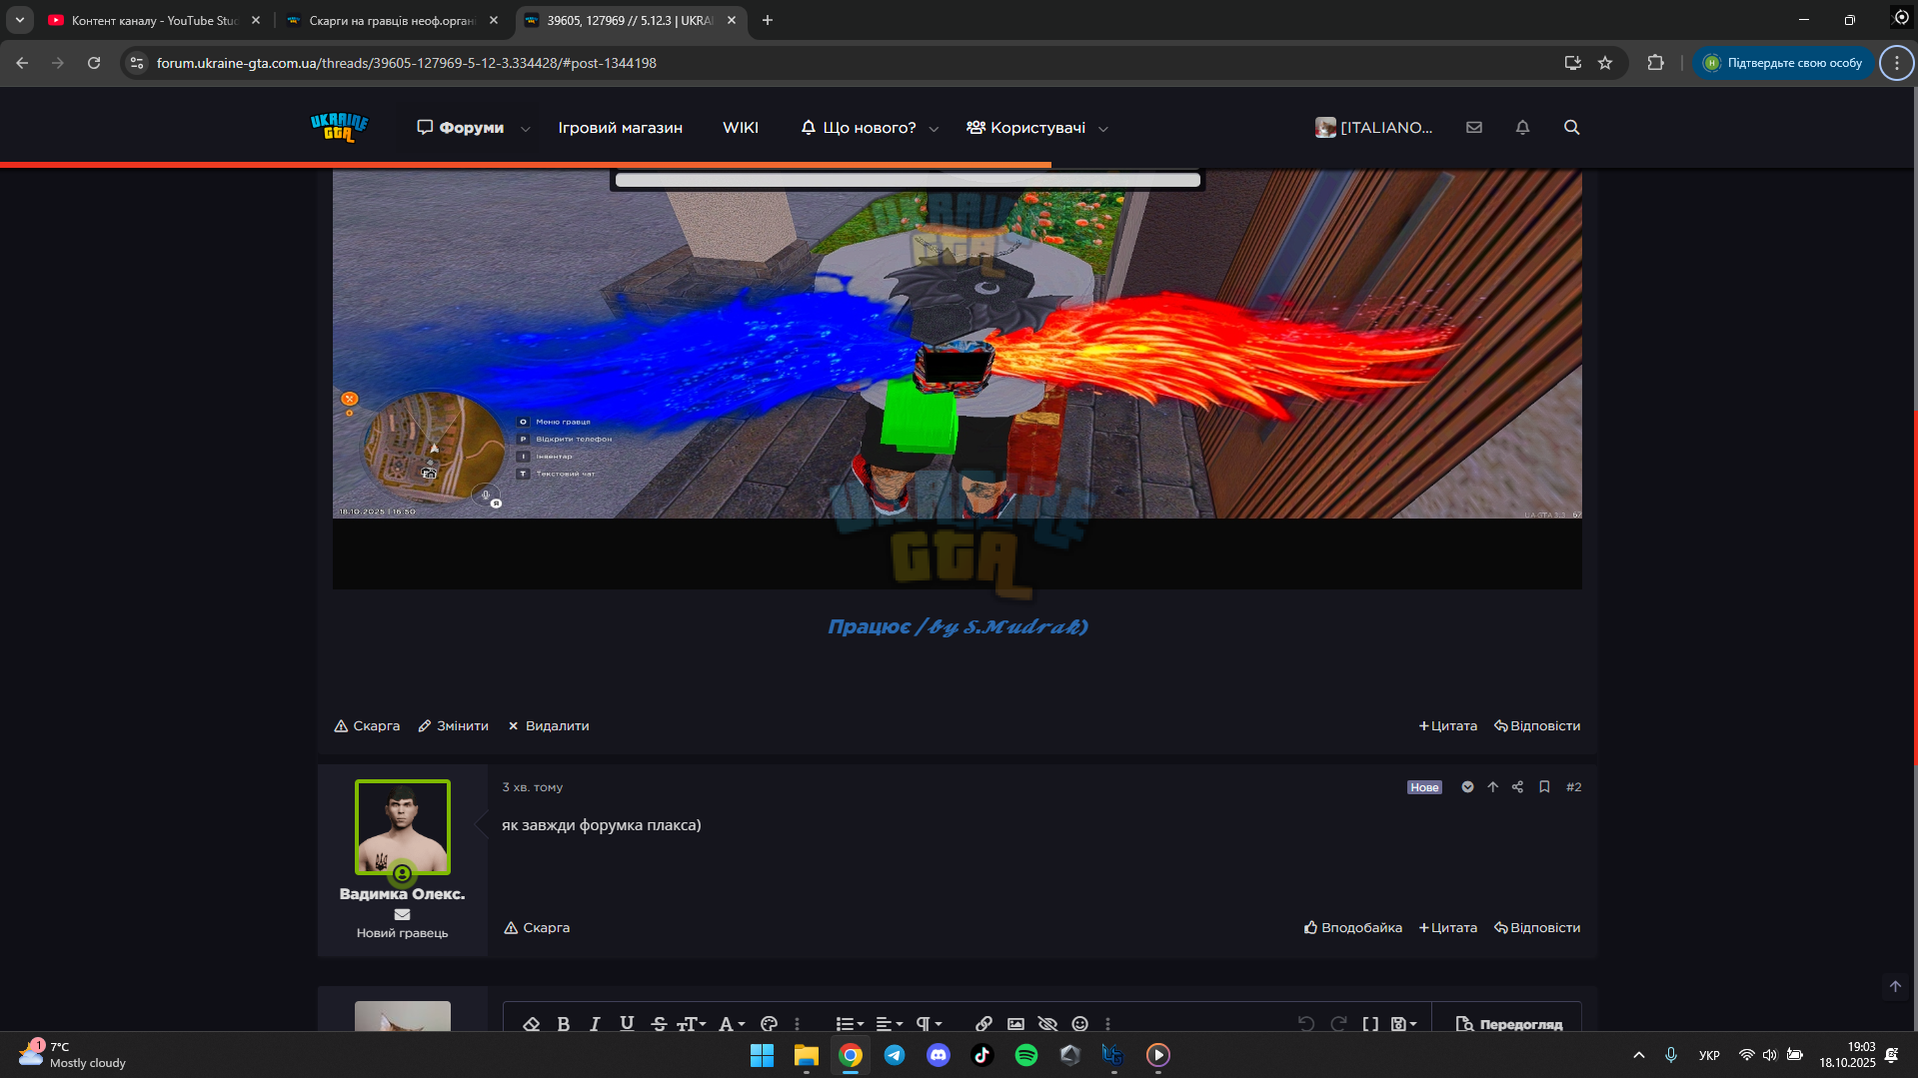Open the list dropdown in editor
Image resolution: width=1918 pixels, height=1078 pixels.
click(x=850, y=1024)
